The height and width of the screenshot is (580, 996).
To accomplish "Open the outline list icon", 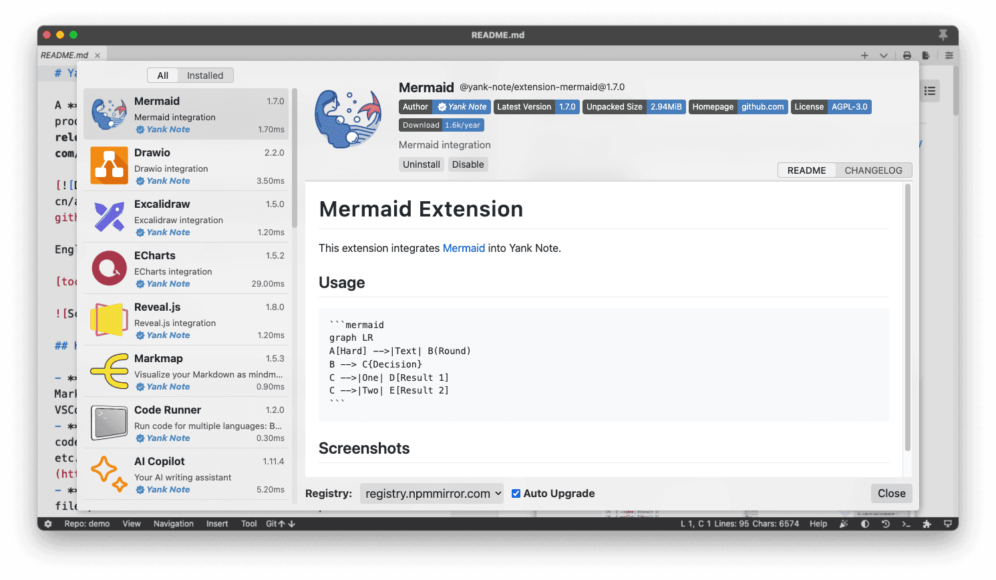I will tap(929, 91).
